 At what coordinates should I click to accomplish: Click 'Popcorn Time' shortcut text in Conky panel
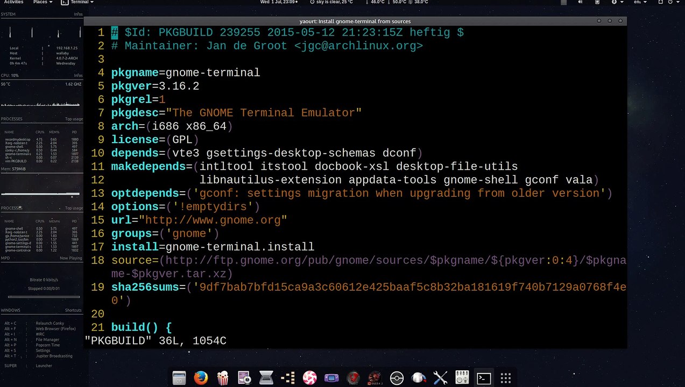point(48,345)
